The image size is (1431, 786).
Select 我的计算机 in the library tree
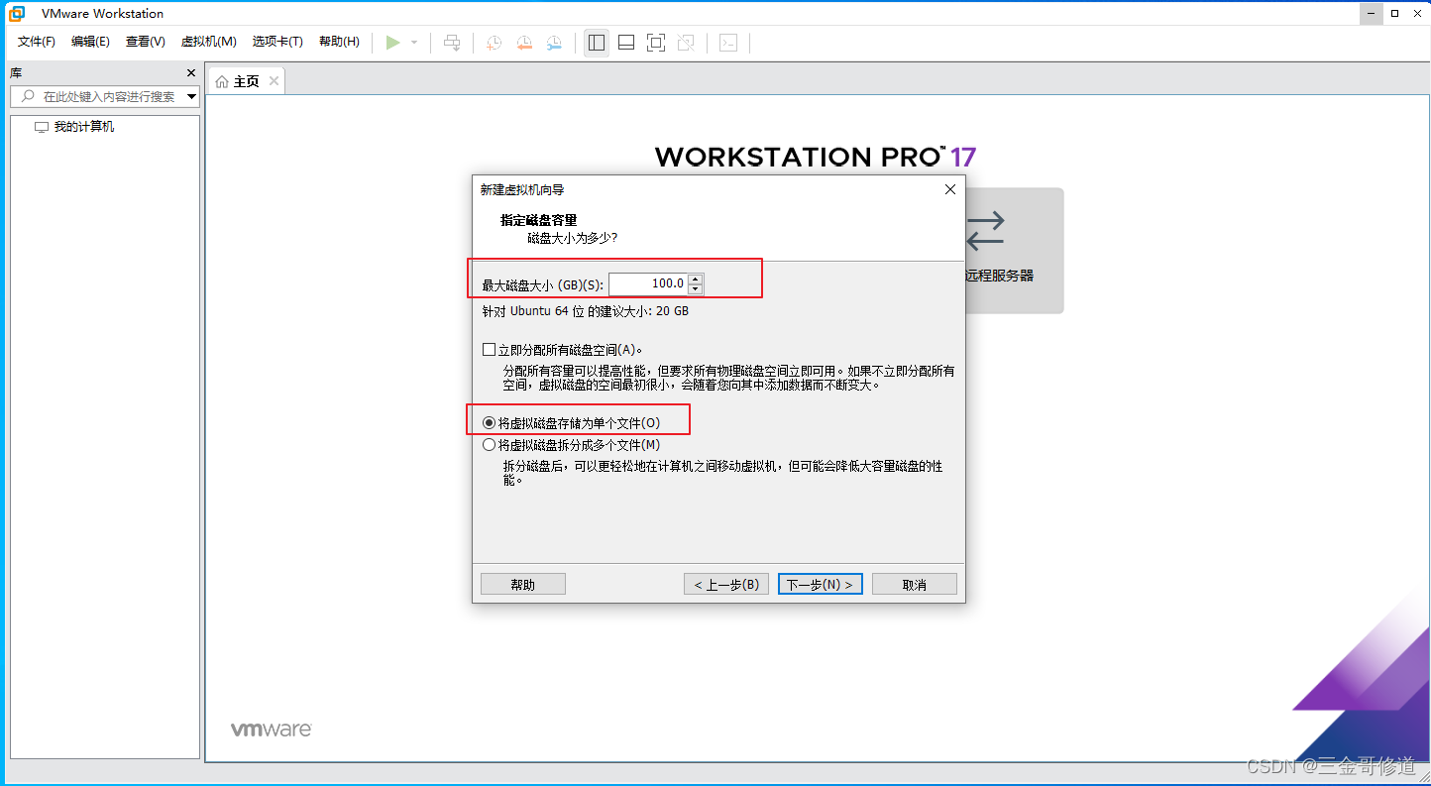coord(84,127)
